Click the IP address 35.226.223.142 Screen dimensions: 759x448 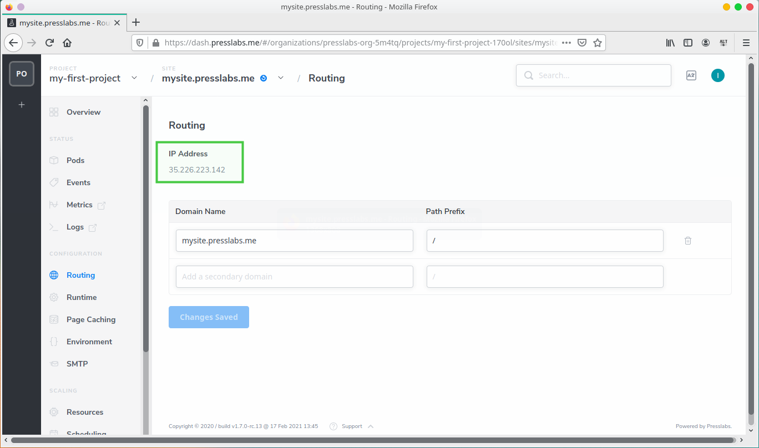197,170
